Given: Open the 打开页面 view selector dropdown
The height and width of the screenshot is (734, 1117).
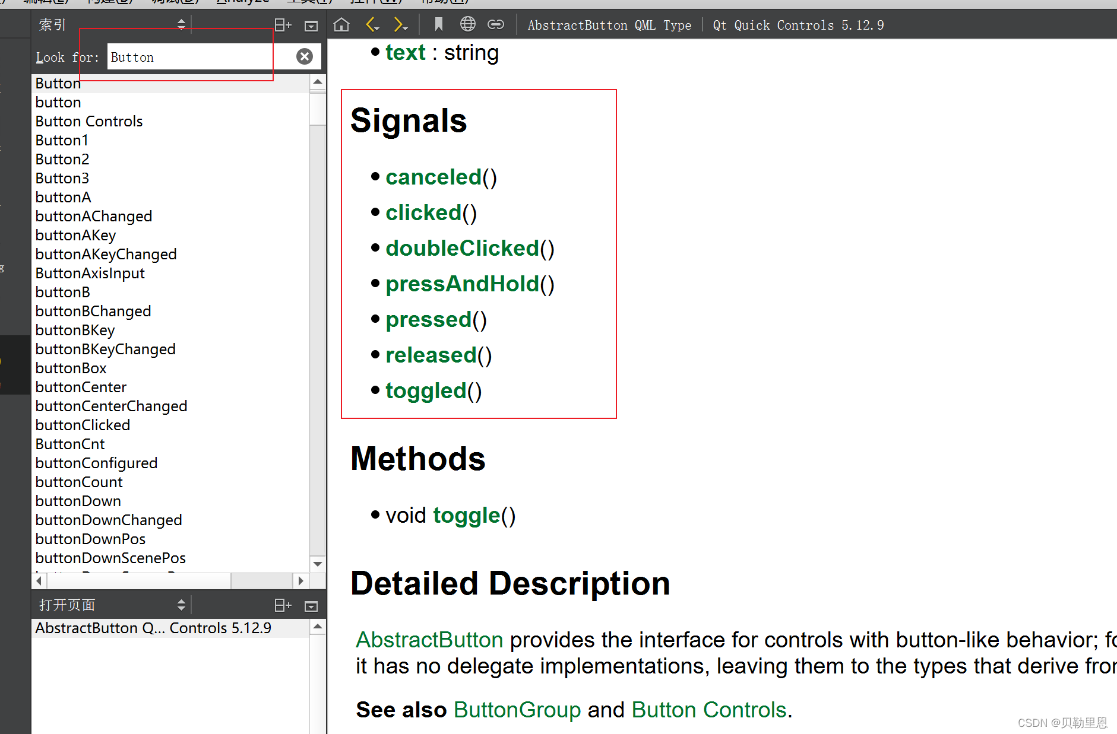Looking at the screenshot, I should tap(112, 605).
